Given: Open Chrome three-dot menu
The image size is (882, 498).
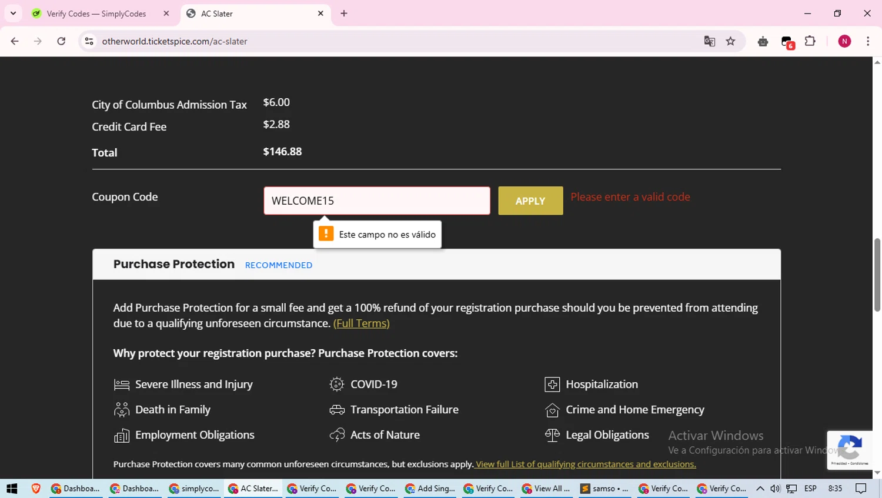Looking at the screenshot, I should (x=868, y=41).
